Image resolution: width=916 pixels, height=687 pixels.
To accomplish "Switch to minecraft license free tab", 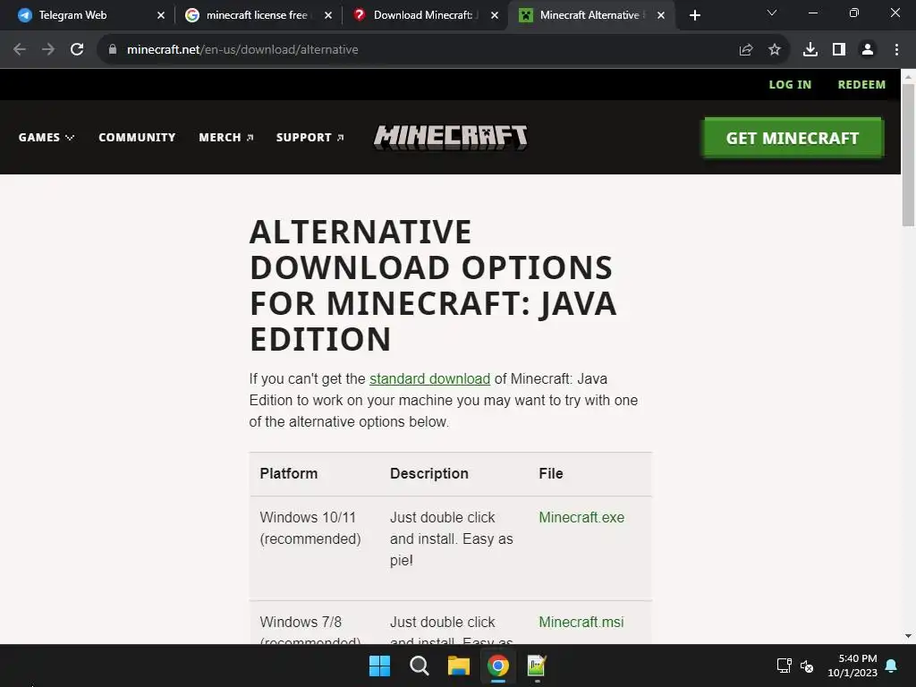I will 258,15.
